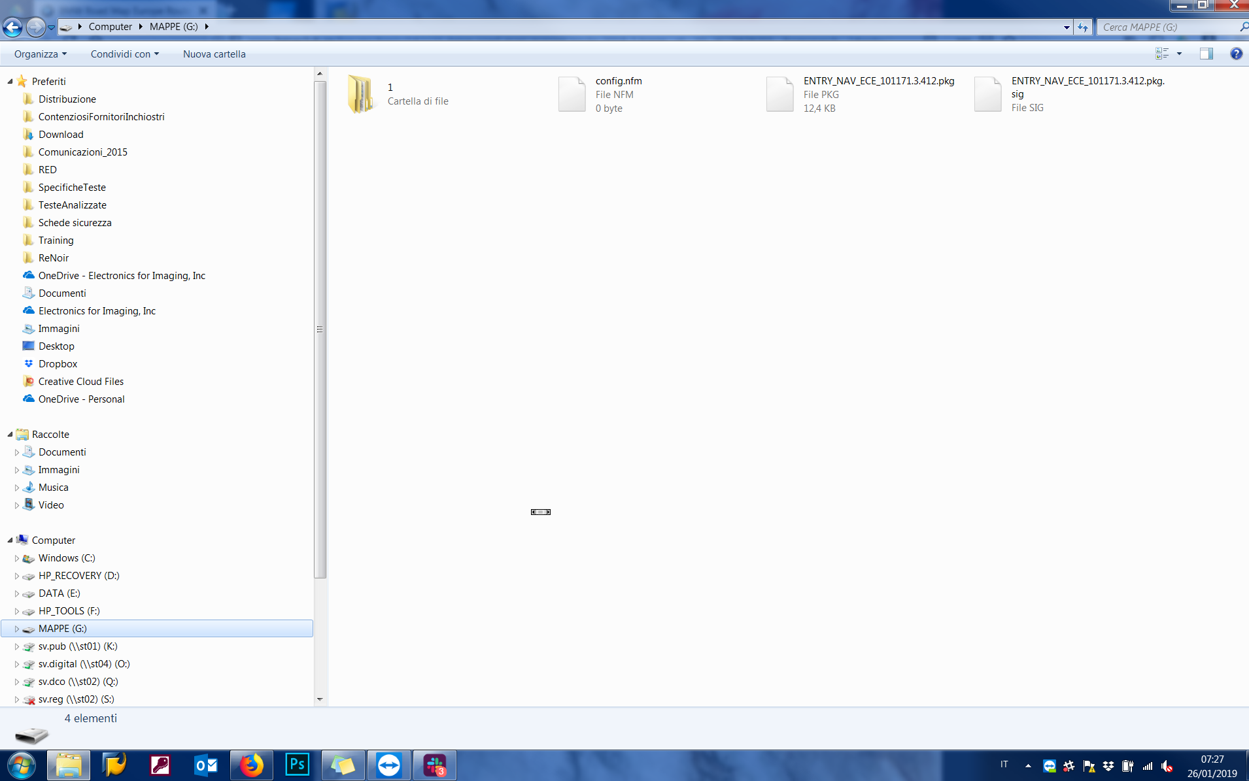Image resolution: width=1249 pixels, height=781 pixels.
Task: Open the help question mark icon
Action: coord(1236,54)
